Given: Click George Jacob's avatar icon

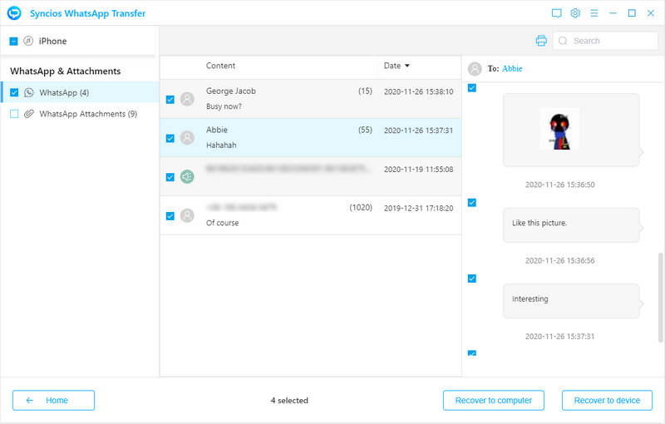Looking at the screenshot, I should (187, 99).
